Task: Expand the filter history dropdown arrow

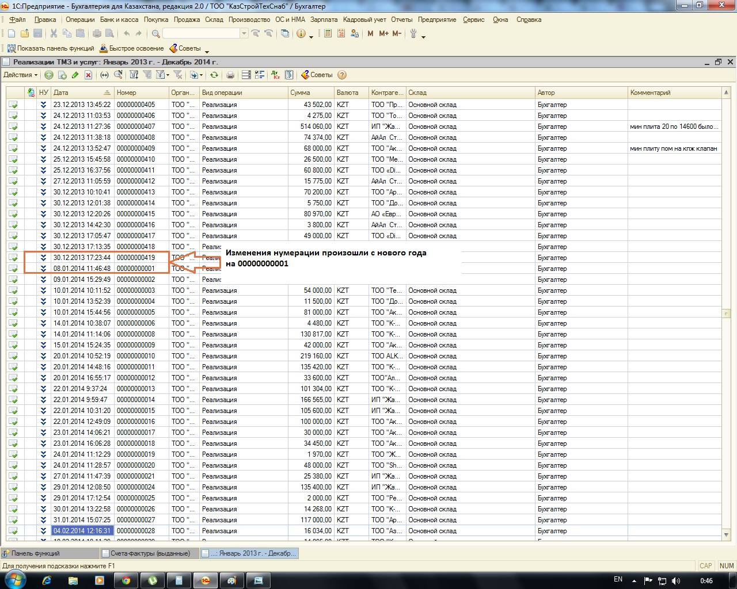Action: 168,75
